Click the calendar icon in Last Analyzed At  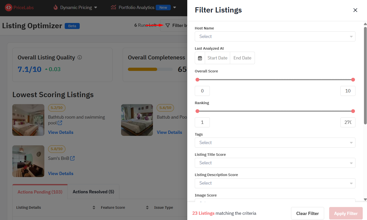tap(200, 58)
